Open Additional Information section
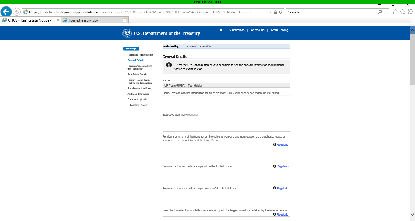415x221 pixels. 139,94
